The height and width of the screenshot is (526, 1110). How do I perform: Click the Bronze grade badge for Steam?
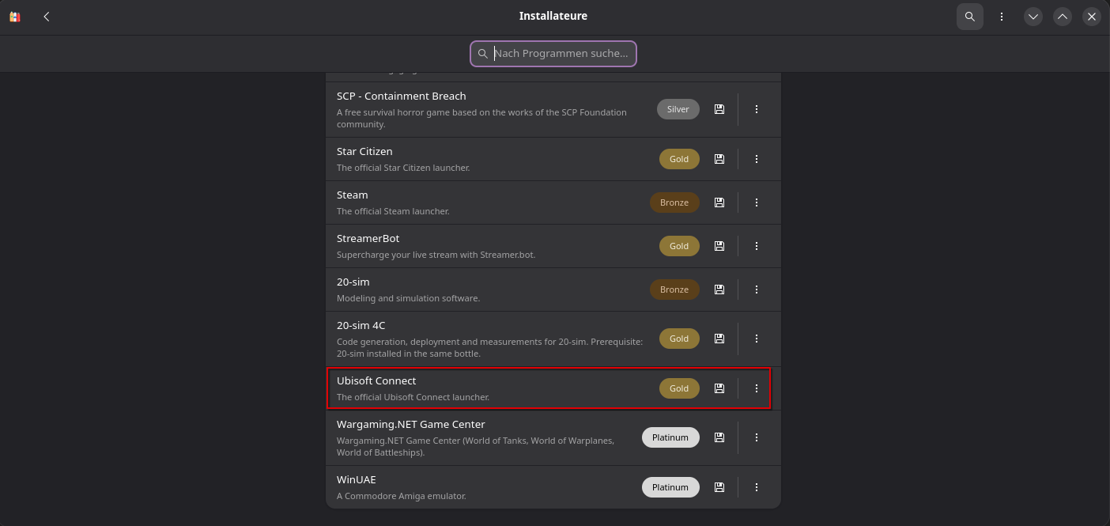[674, 202]
